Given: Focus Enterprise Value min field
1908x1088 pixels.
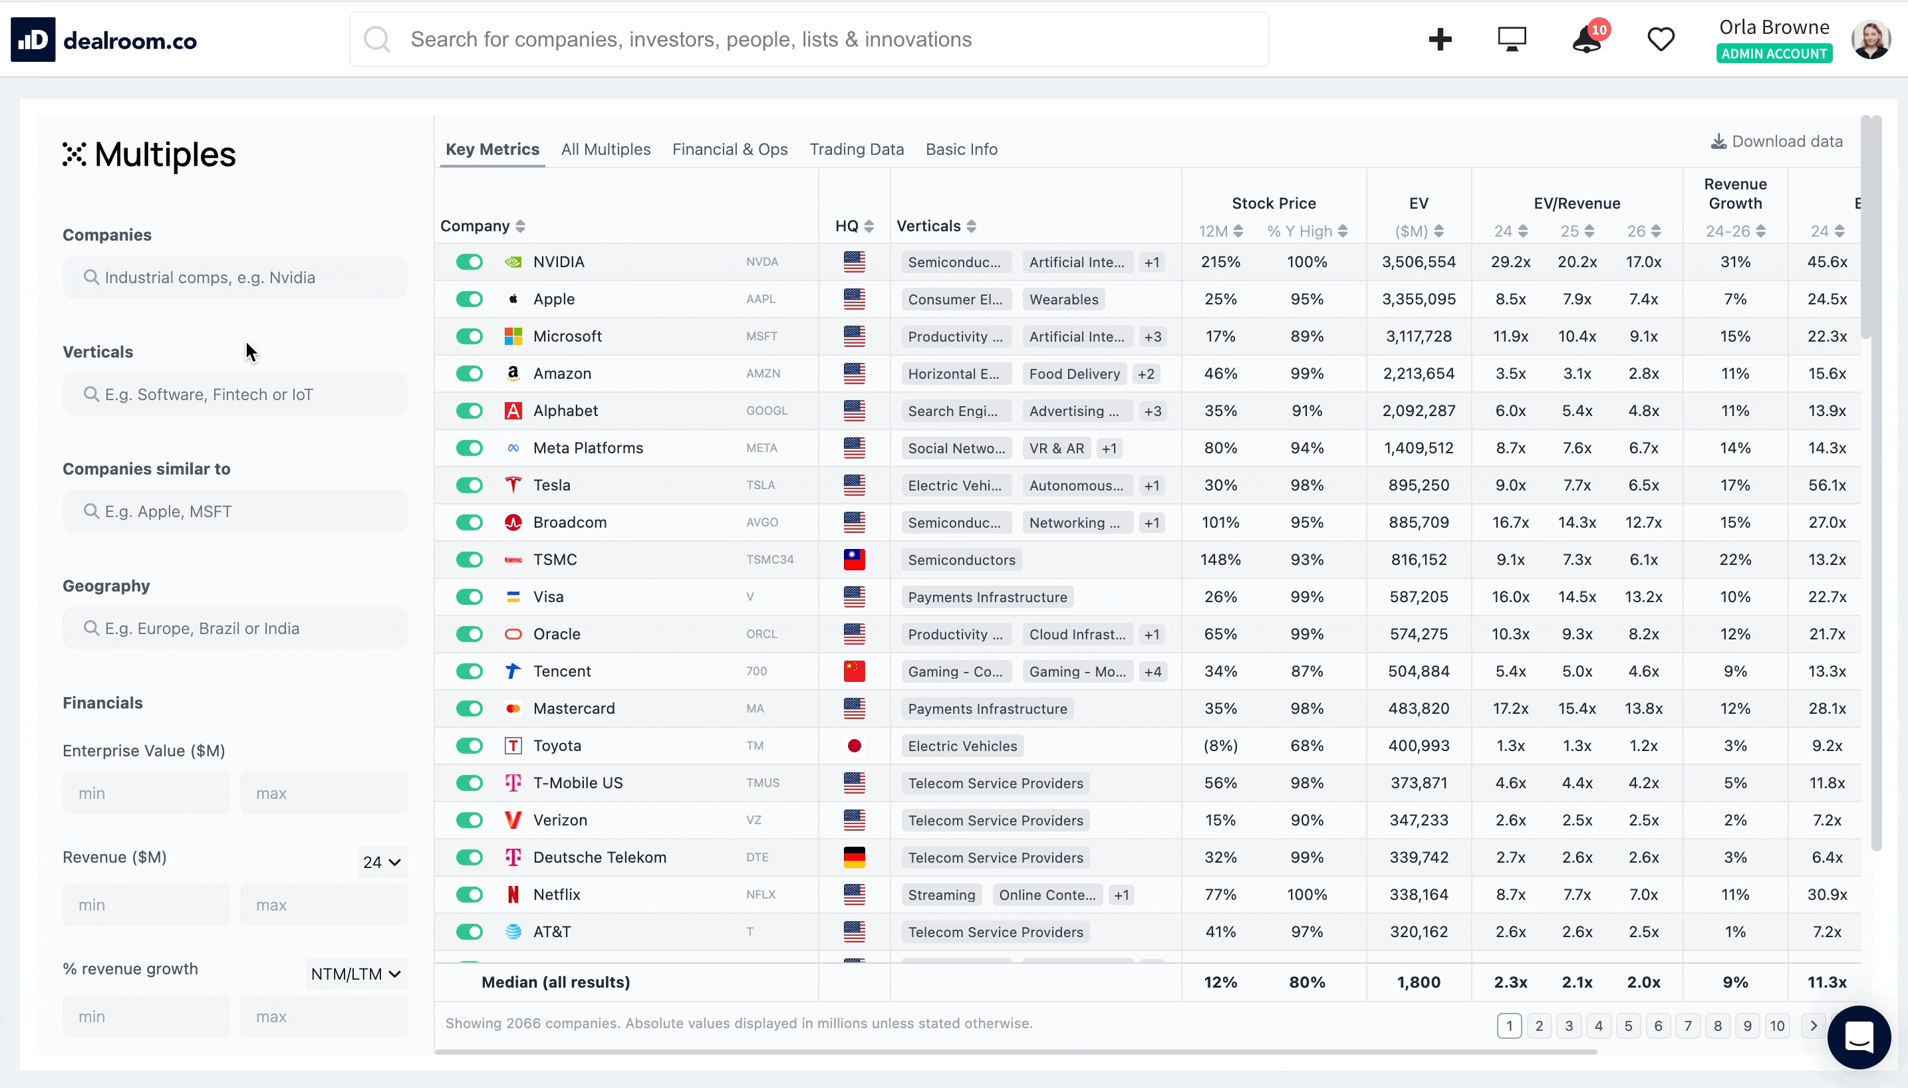Looking at the screenshot, I should click(146, 793).
